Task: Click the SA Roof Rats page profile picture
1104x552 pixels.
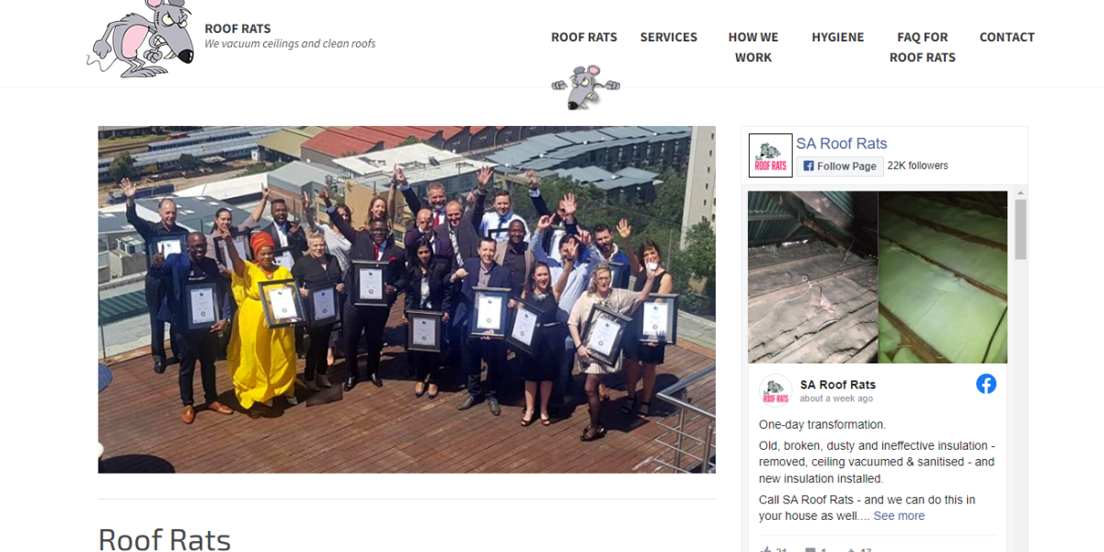Action: 770,155
